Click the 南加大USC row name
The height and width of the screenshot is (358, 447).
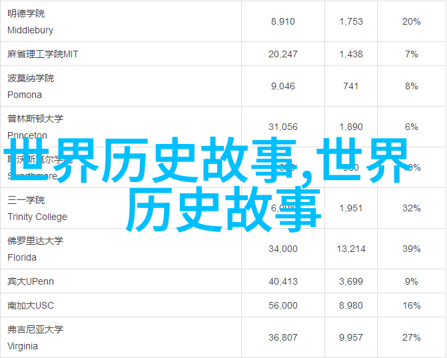click(x=31, y=305)
